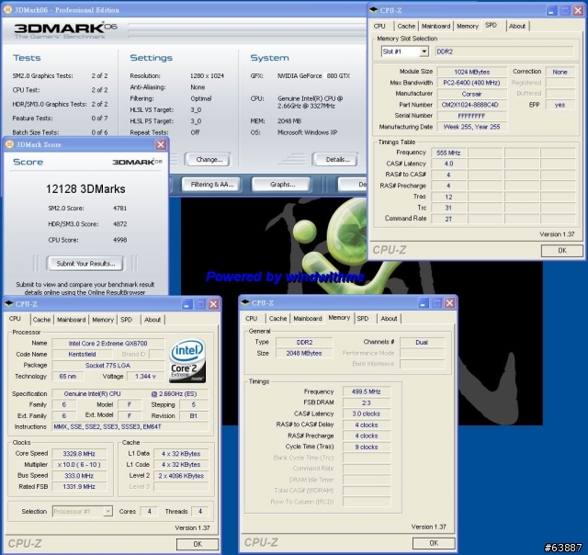Click the Manufacturer value Corsair
Screen dimensions: 588x555
coord(471,94)
